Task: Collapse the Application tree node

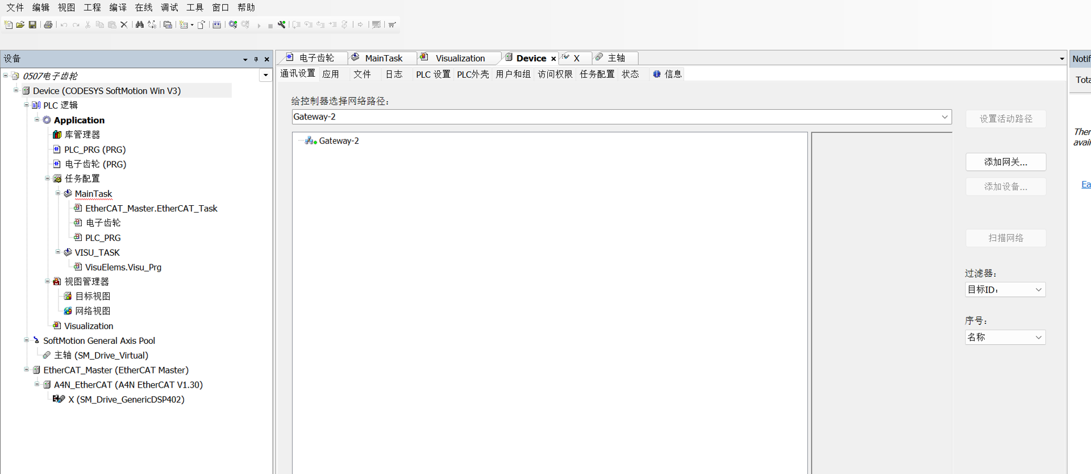Action: pyautogui.click(x=37, y=119)
